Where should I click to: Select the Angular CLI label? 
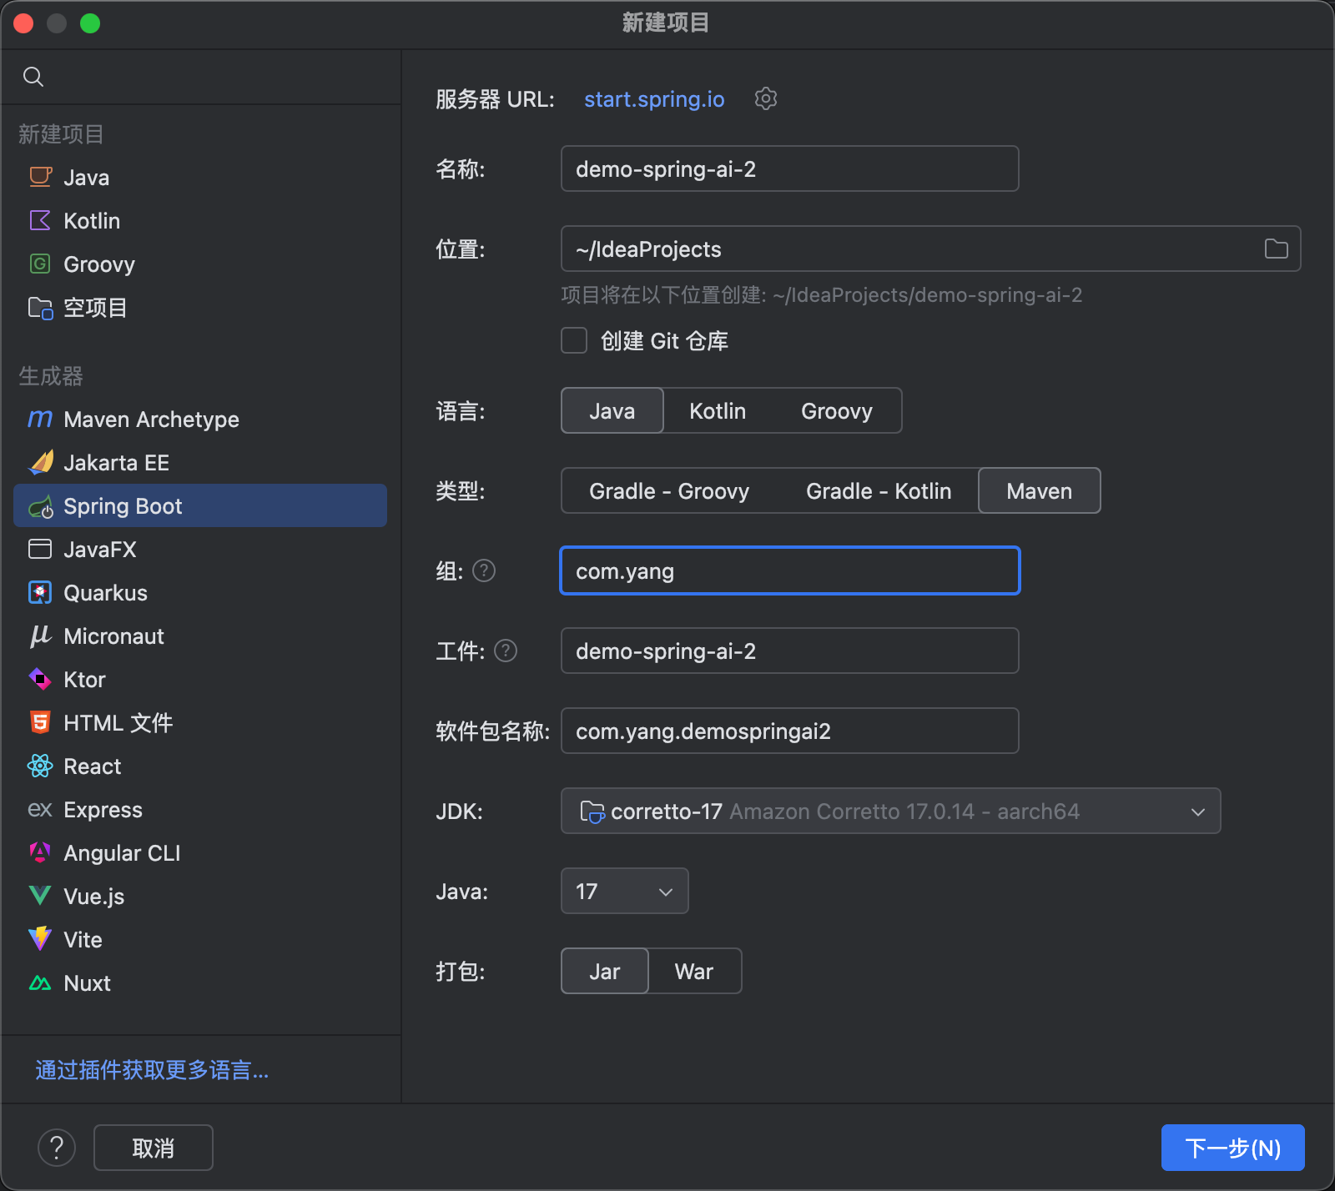click(123, 853)
